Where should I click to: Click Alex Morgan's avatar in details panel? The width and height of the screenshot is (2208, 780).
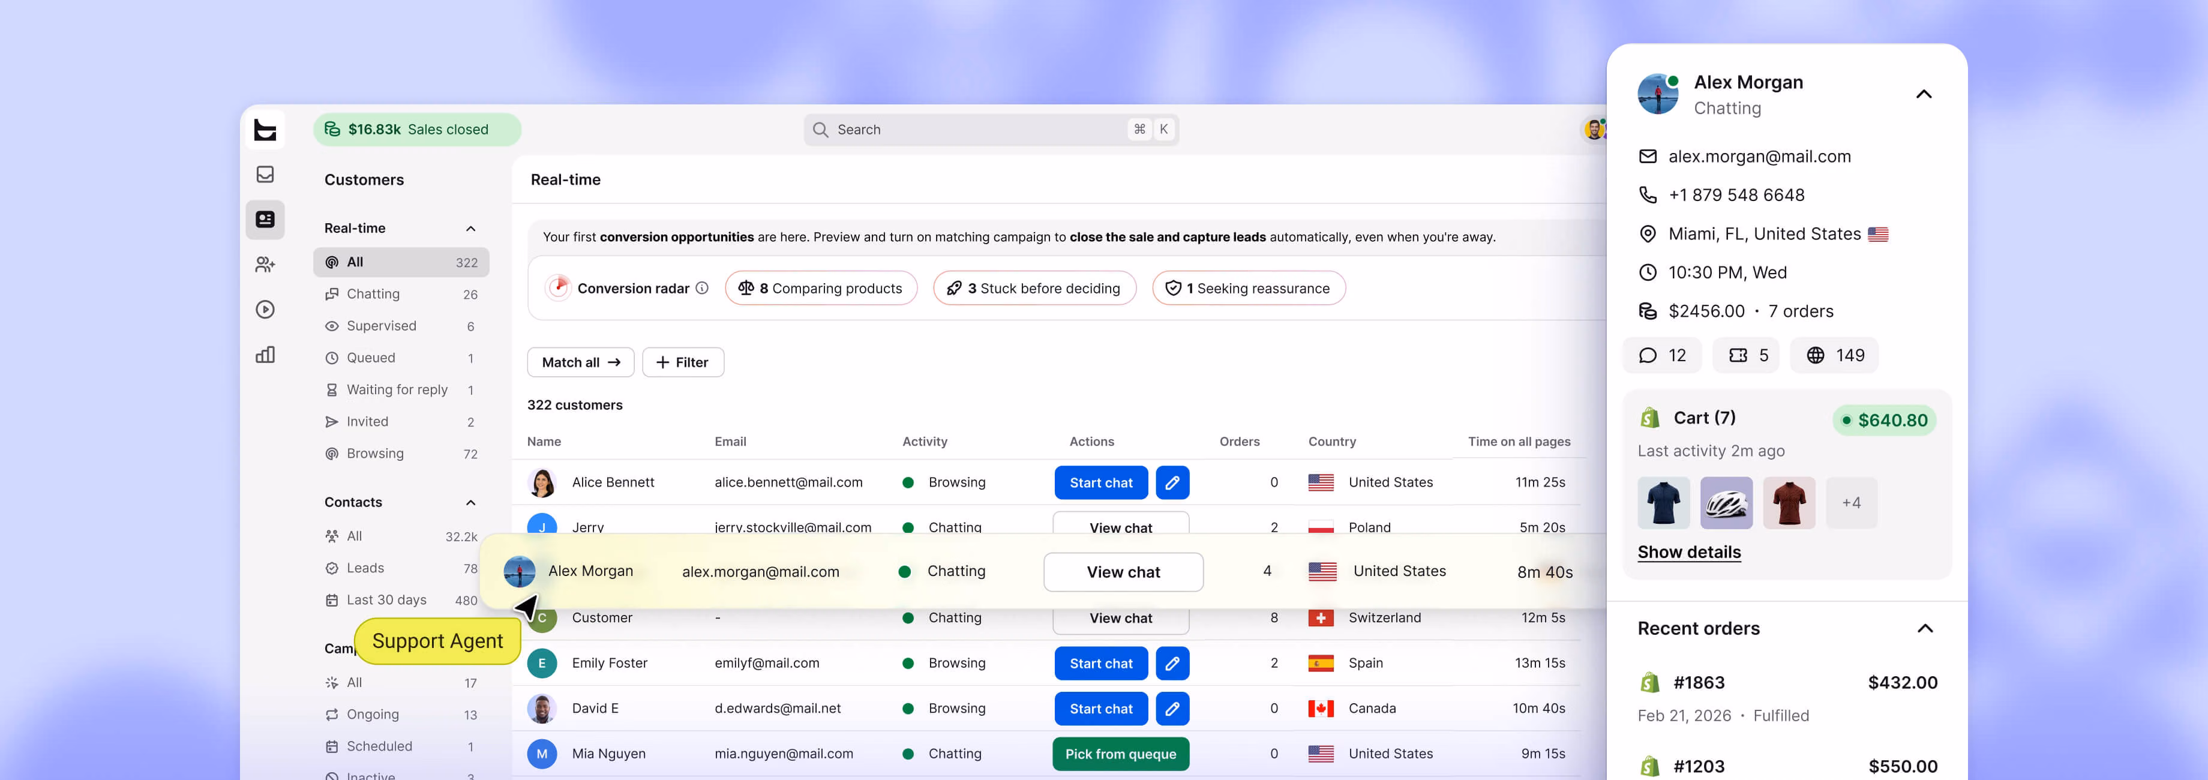point(1658,94)
